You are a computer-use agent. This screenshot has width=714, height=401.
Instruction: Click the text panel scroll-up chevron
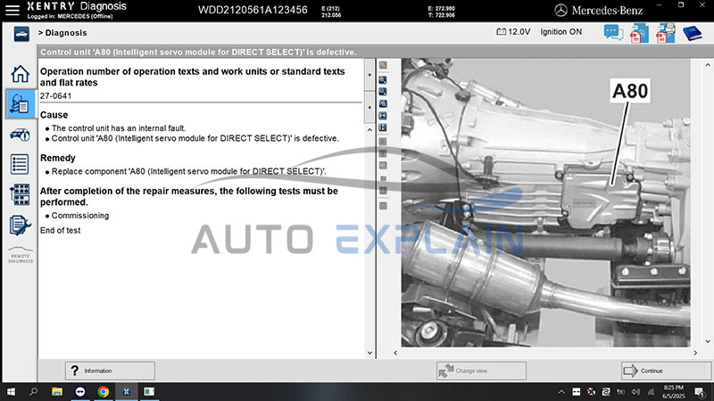coord(369,130)
